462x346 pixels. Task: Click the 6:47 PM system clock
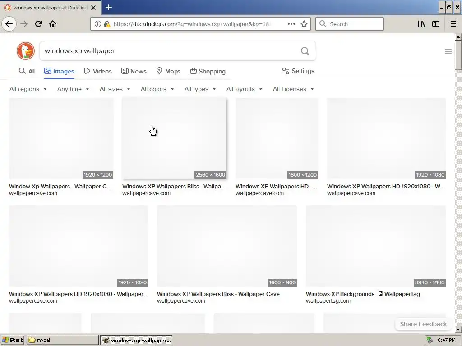pyautogui.click(x=447, y=340)
